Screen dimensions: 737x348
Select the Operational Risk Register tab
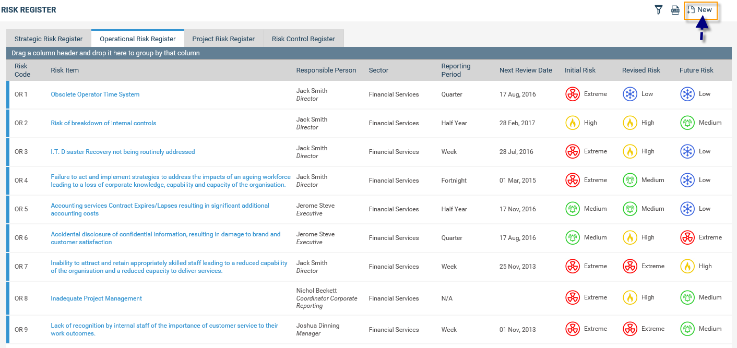[x=137, y=38]
